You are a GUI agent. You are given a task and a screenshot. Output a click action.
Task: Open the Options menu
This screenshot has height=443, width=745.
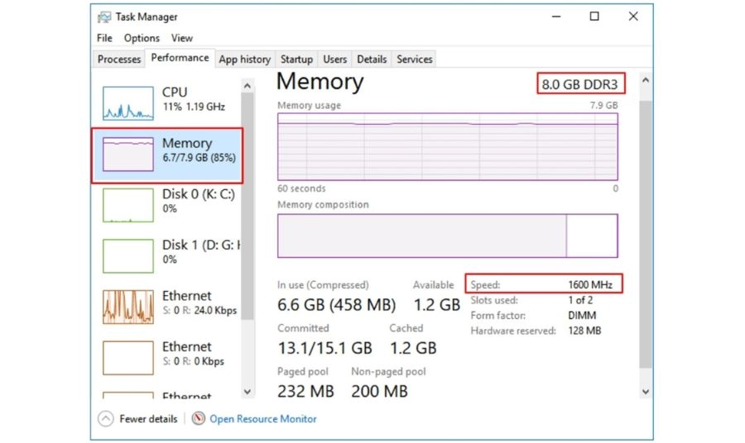coord(142,38)
